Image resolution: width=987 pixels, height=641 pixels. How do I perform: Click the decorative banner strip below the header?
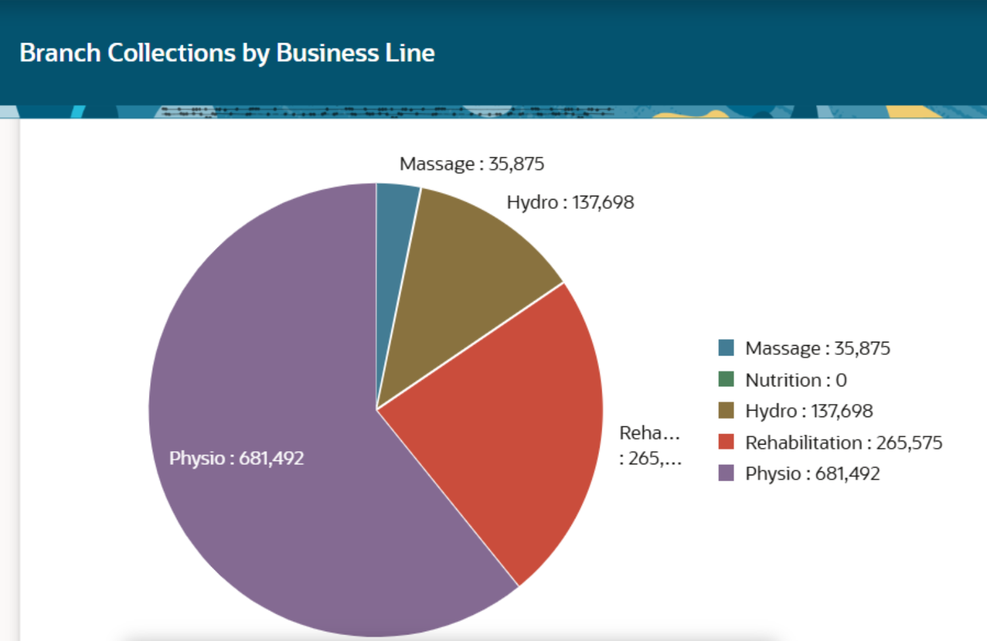point(493,112)
